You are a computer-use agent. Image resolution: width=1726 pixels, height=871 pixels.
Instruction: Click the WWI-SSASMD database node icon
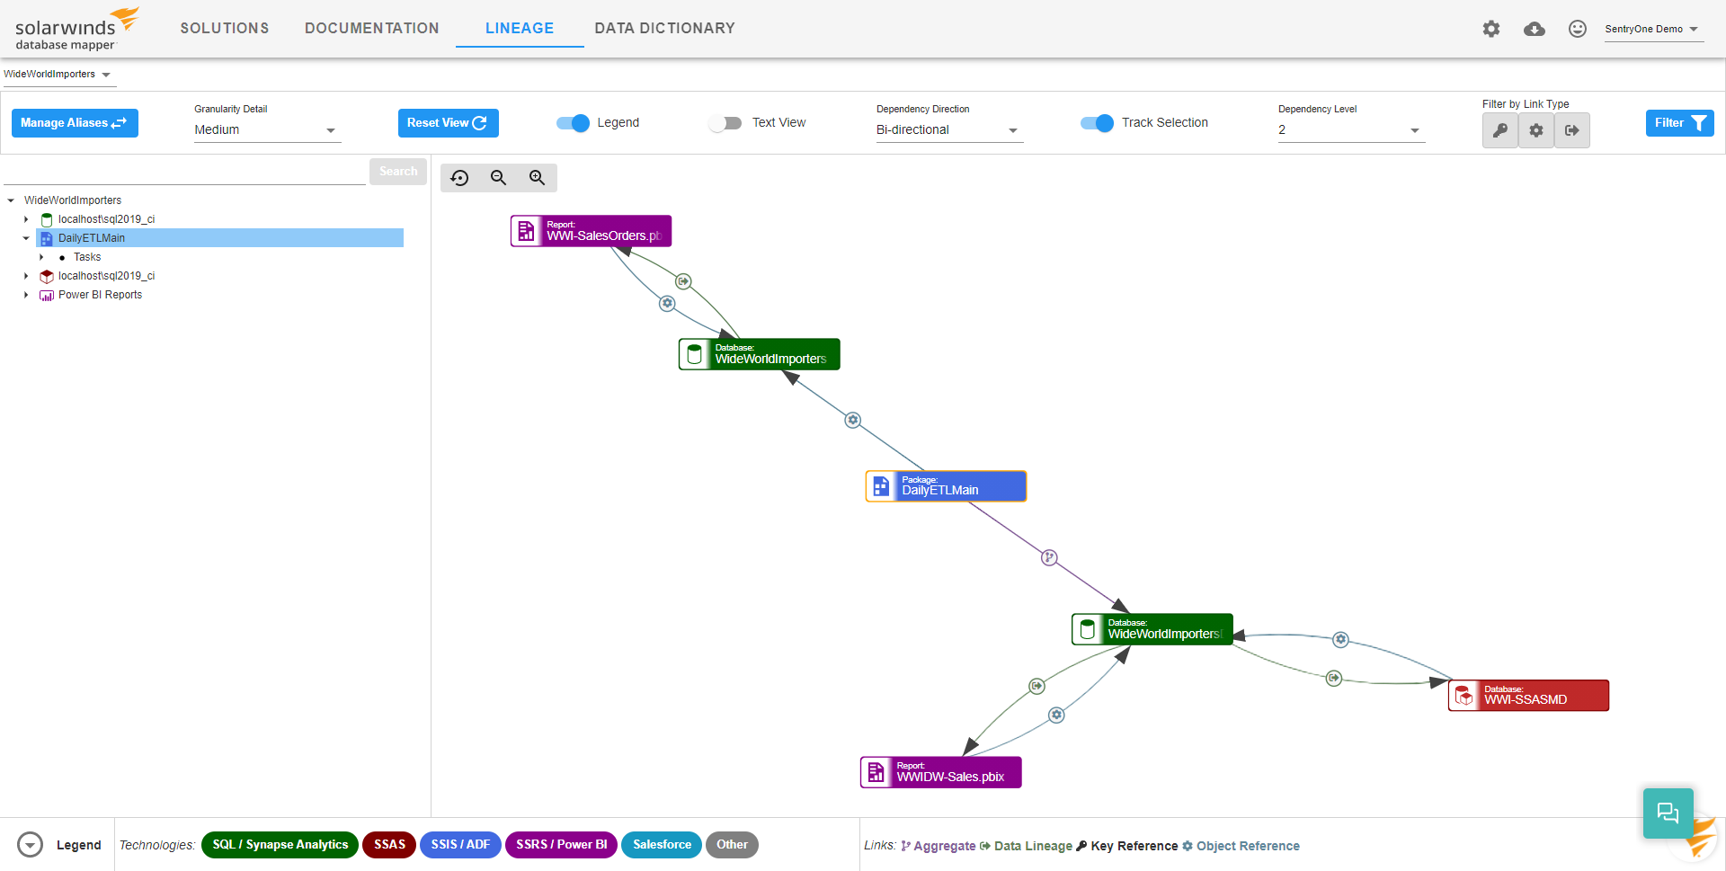1464,696
